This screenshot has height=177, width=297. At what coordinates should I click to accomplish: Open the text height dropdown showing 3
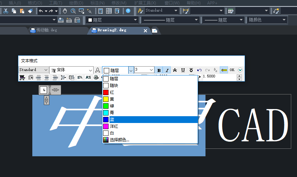click(151, 70)
